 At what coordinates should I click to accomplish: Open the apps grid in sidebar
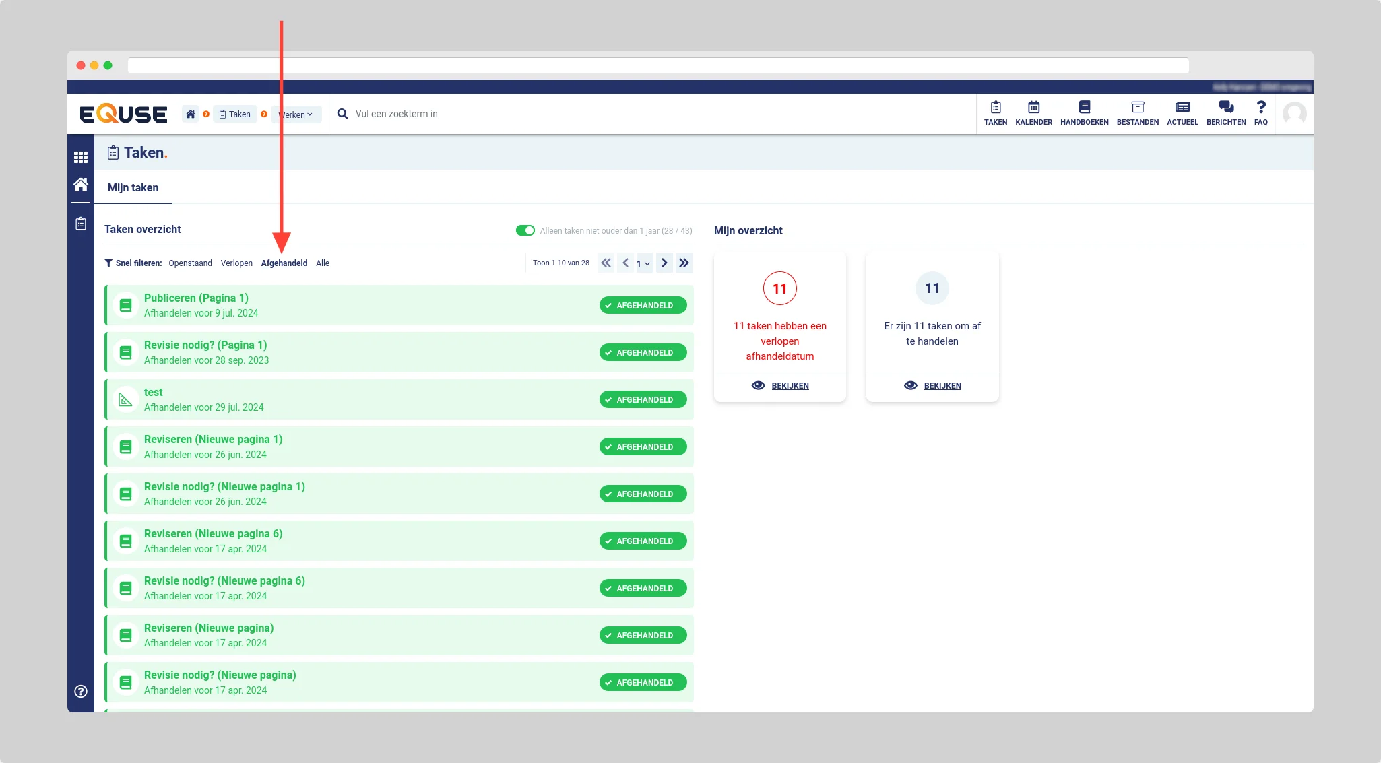81,157
